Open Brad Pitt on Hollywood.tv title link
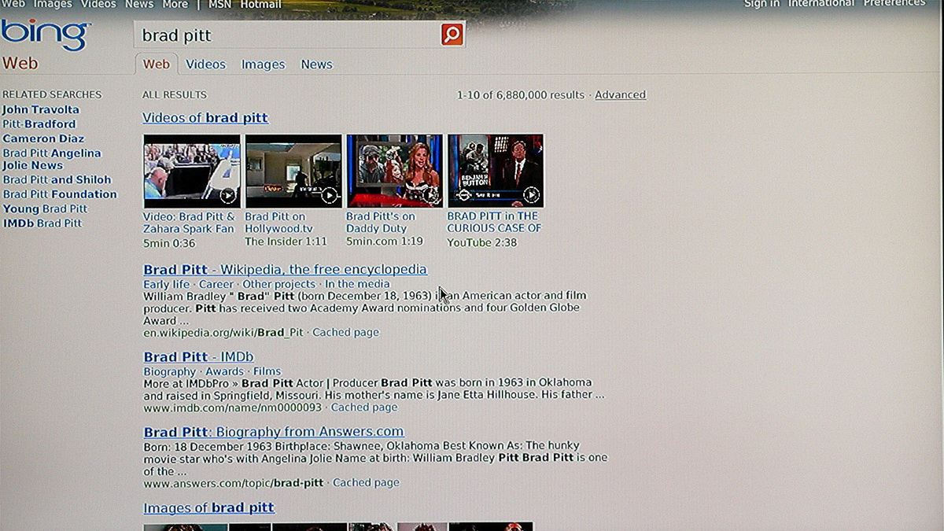 (278, 223)
